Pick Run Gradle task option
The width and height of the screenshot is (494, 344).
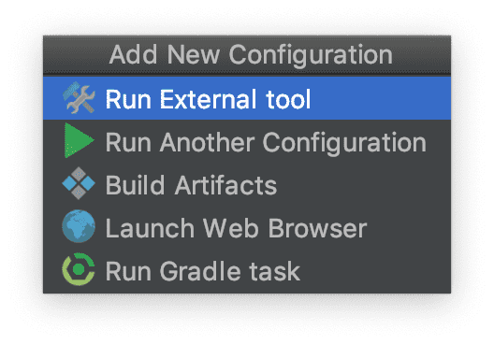point(247,270)
